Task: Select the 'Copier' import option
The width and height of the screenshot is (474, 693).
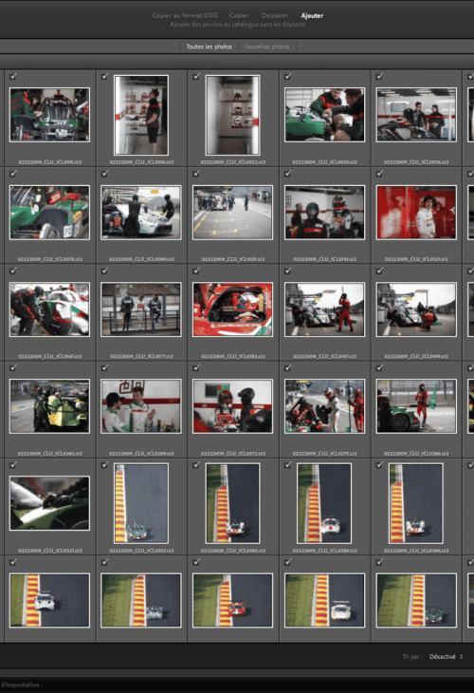Action: tap(239, 15)
